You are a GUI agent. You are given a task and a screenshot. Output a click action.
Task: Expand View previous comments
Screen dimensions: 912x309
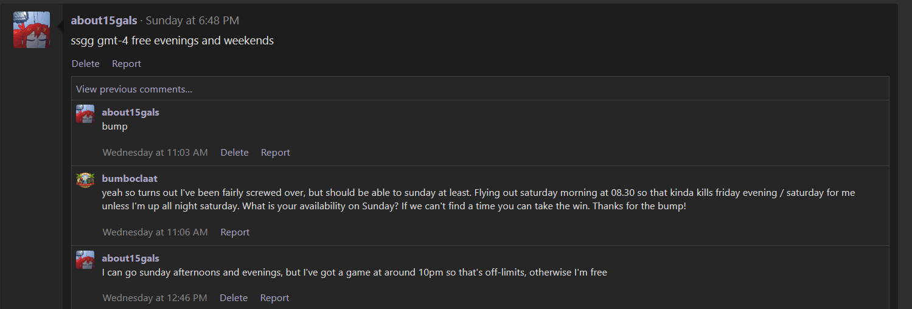(134, 89)
